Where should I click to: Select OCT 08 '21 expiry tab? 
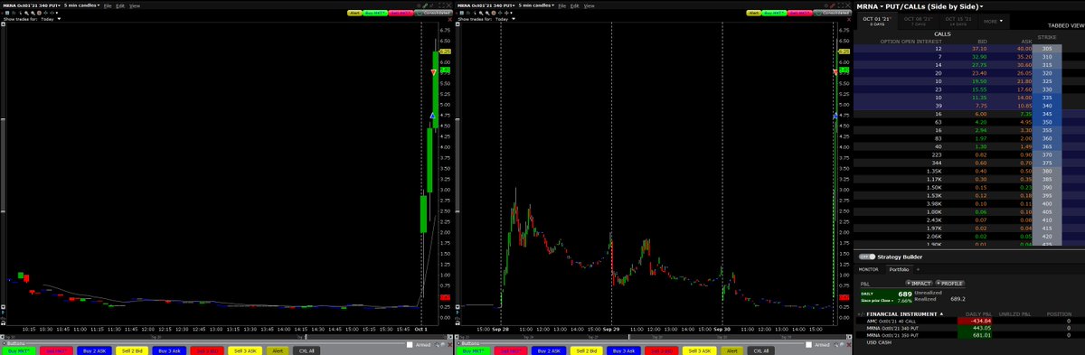coord(919,20)
